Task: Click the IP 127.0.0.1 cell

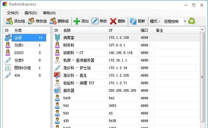Action: click(x=117, y=45)
